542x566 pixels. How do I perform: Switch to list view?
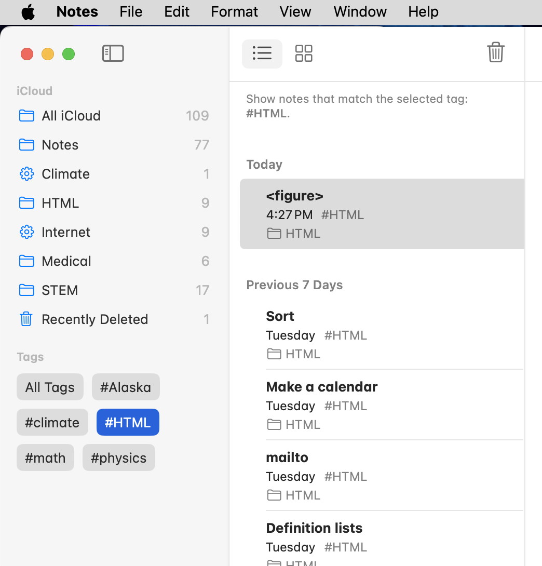(262, 53)
